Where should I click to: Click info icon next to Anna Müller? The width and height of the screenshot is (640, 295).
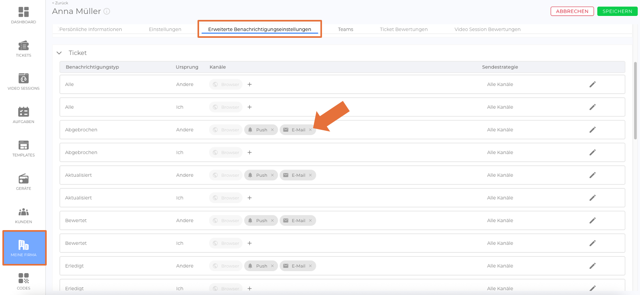pos(107,12)
